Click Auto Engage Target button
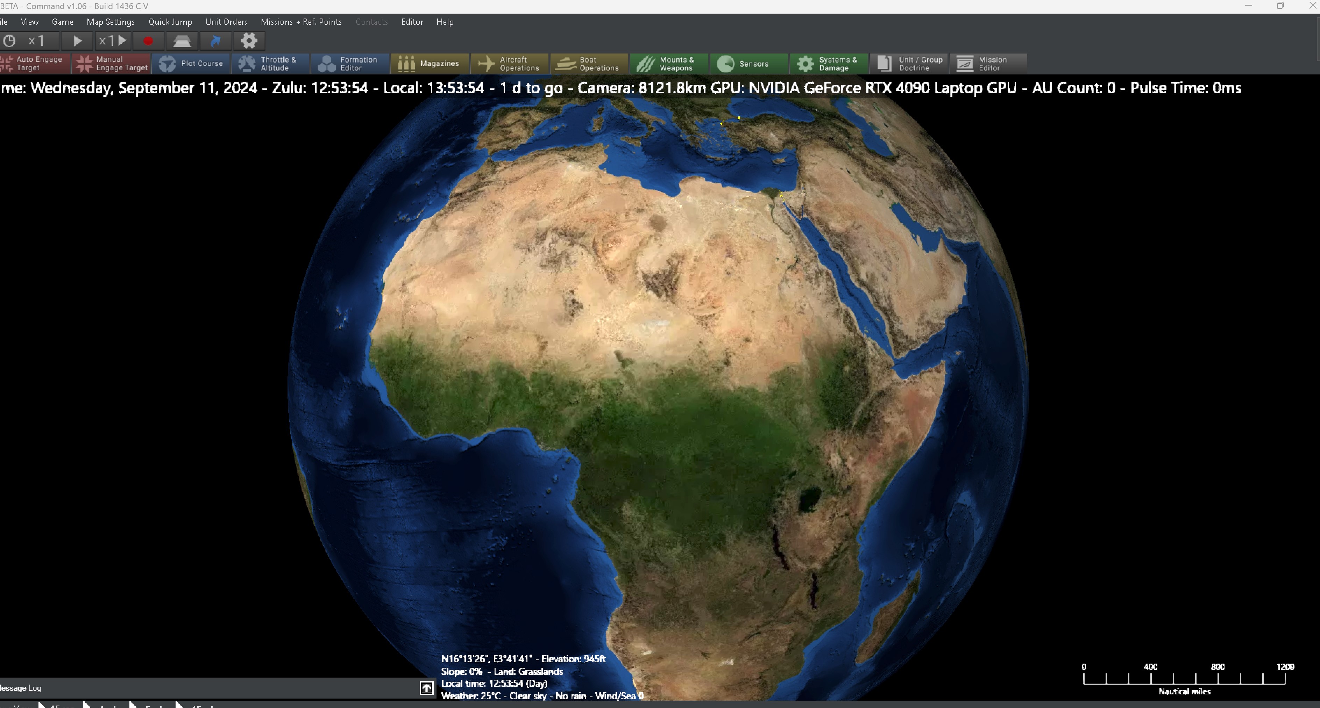The height and width of the screenshot is (708, 1320). coord(35,64)
